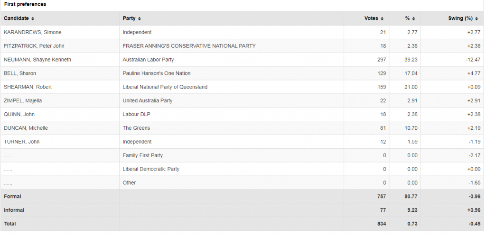Sort table by Candidate column header
Screen dimensions: 486x234
(16, 18)
